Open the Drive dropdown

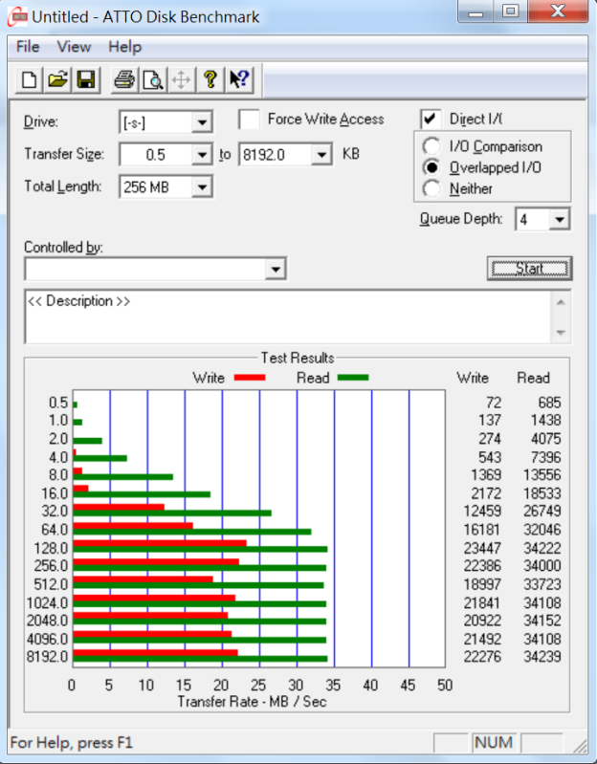click(202, 122)
